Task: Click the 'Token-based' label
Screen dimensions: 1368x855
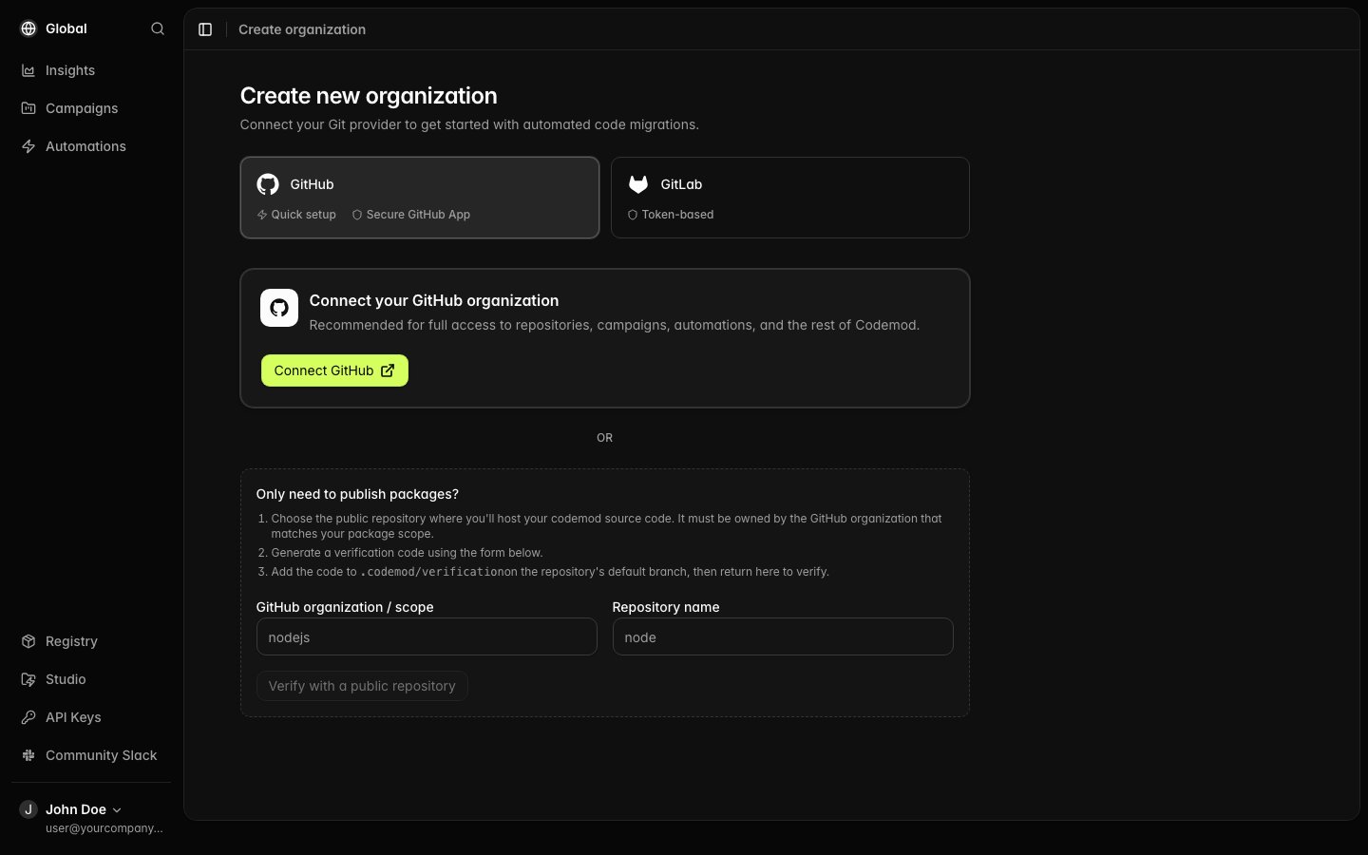Action: click(x=677, y=215)
